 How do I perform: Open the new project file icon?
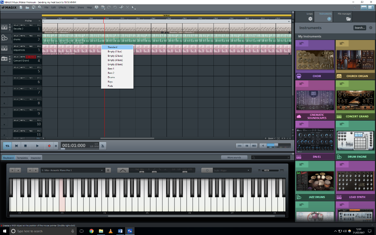pyautogui.click(x=21, y=7)
